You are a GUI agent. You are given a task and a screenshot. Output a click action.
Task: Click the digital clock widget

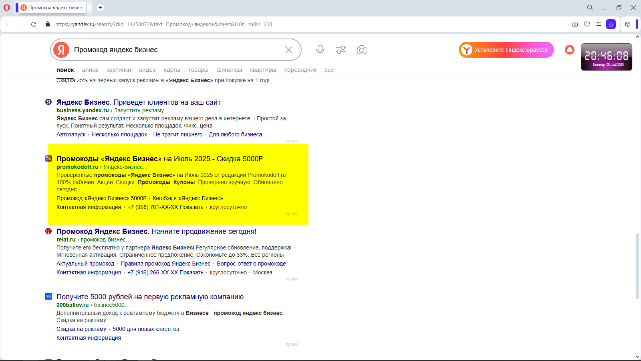click(x=607, y=57)
